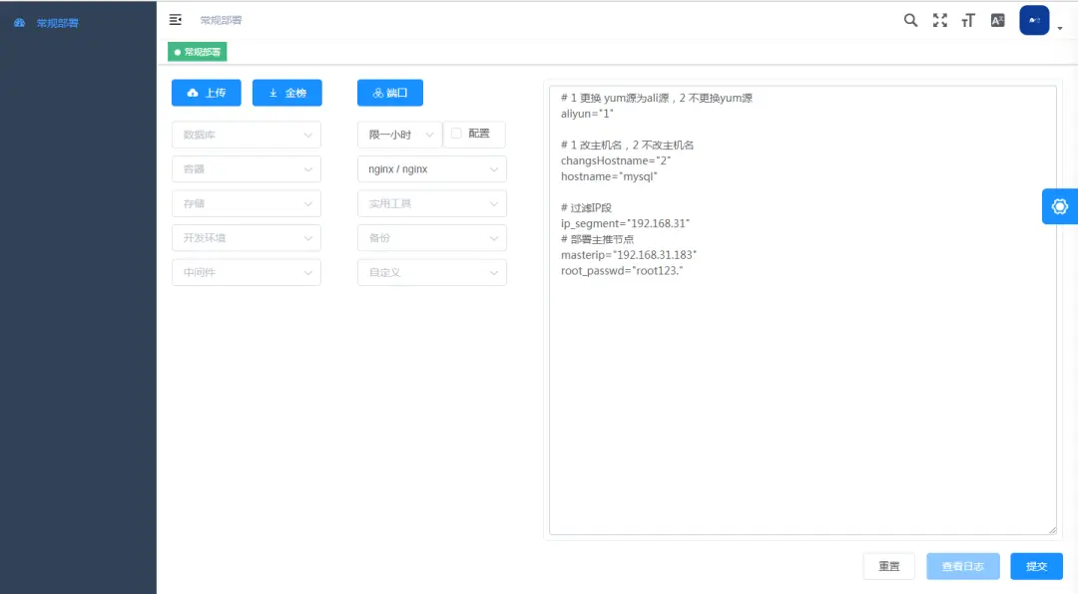Open the 限一小时 dropdown
This screenshot has height=594, width=1078.
click(400, 135)
